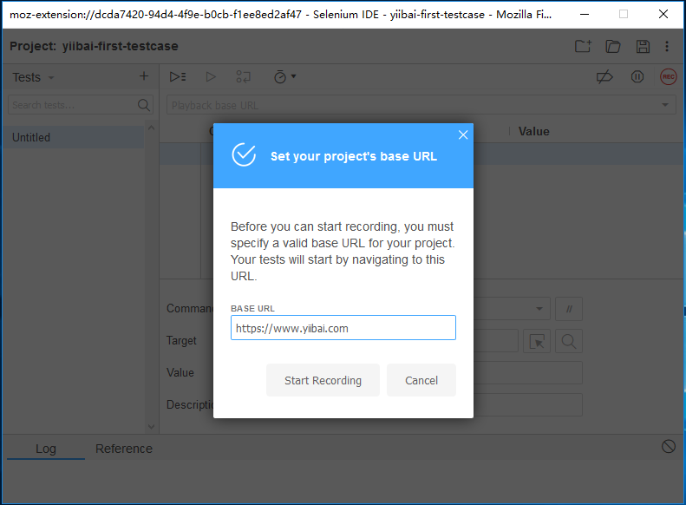Toggle the comment command slash button

[x=569, y=309]
